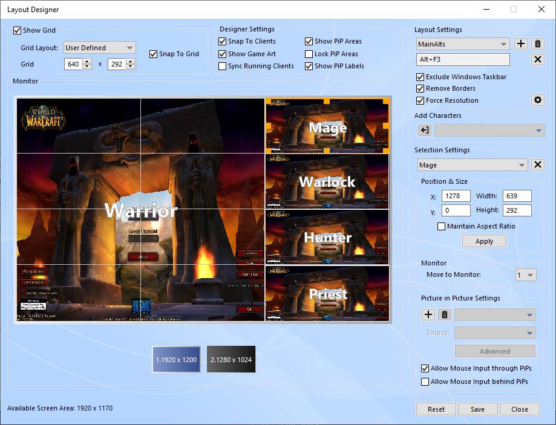Delete the MainAlts layout via trash icon
Viewport: 556px width, 425px height.
pyautogui.click(x=537, y=44)
